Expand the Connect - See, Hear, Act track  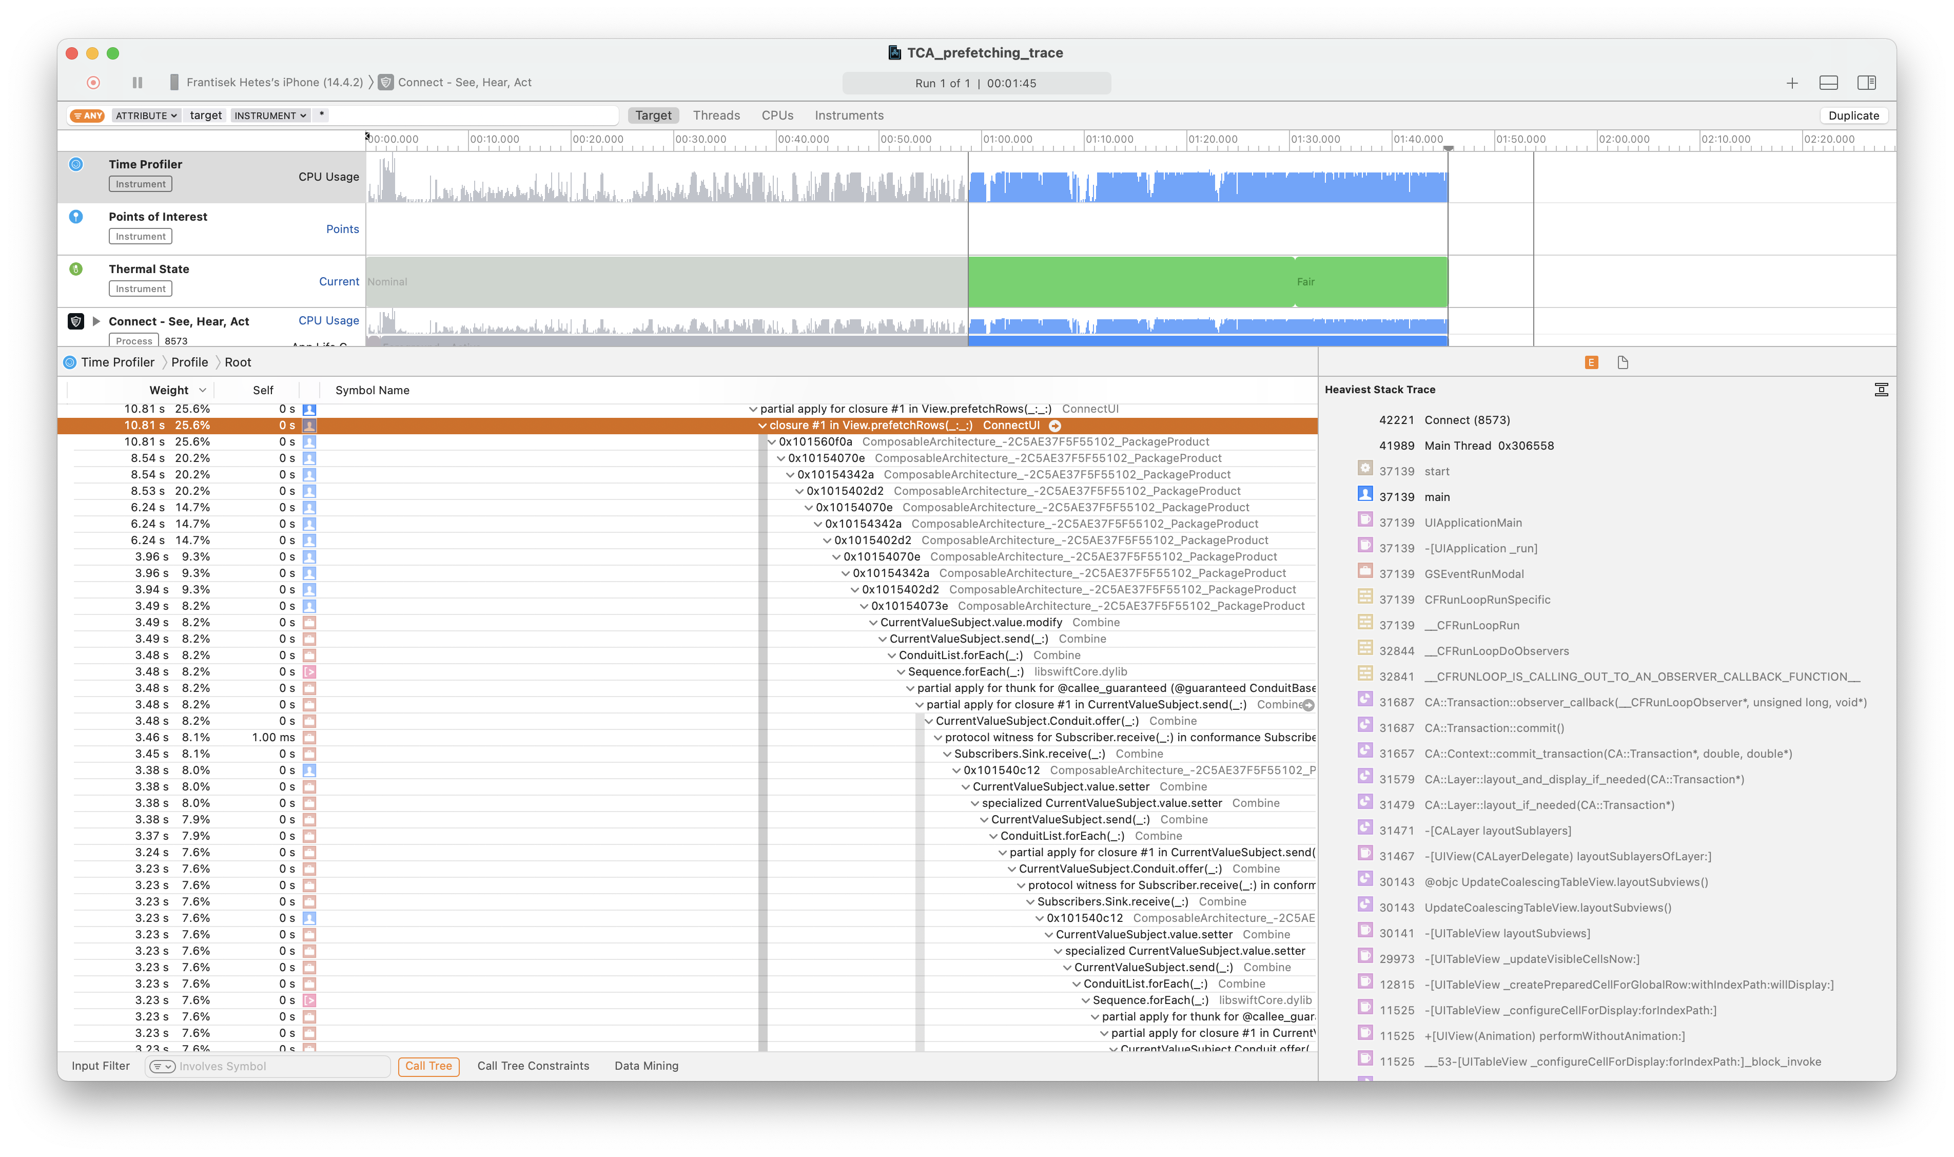tap(96, 320)
